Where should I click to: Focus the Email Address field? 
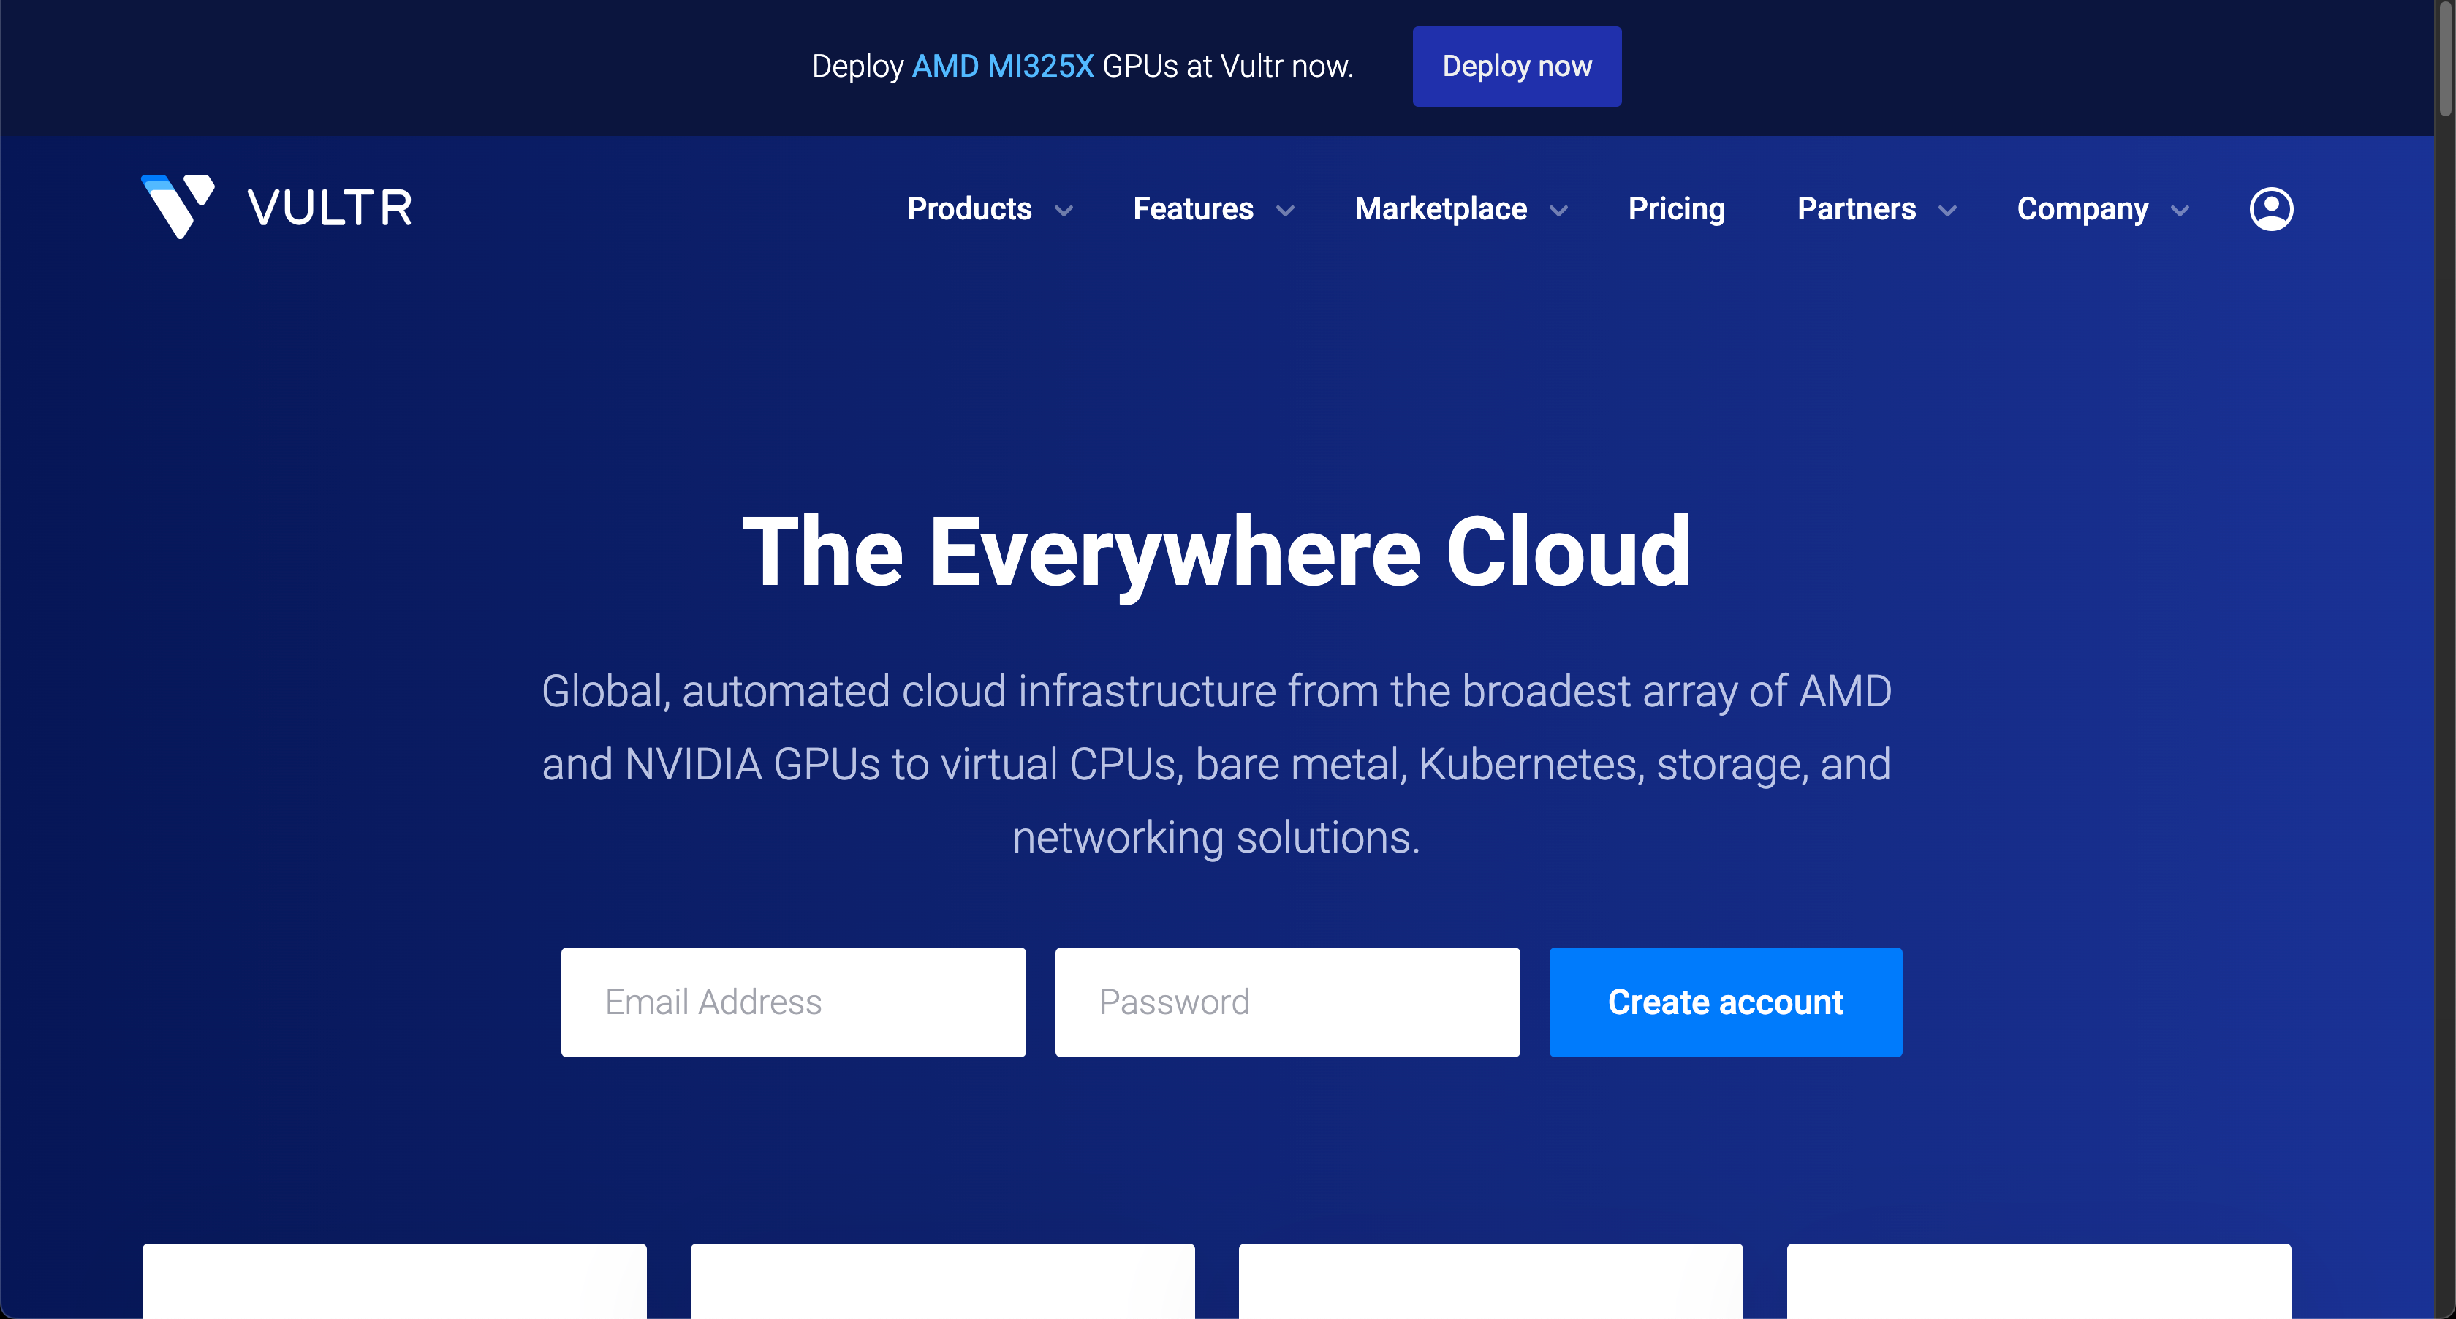[x=793, y=1002]
